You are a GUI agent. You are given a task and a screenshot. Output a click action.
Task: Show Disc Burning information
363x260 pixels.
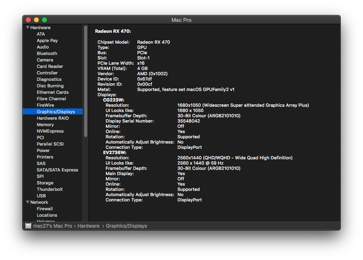(50, 86)
